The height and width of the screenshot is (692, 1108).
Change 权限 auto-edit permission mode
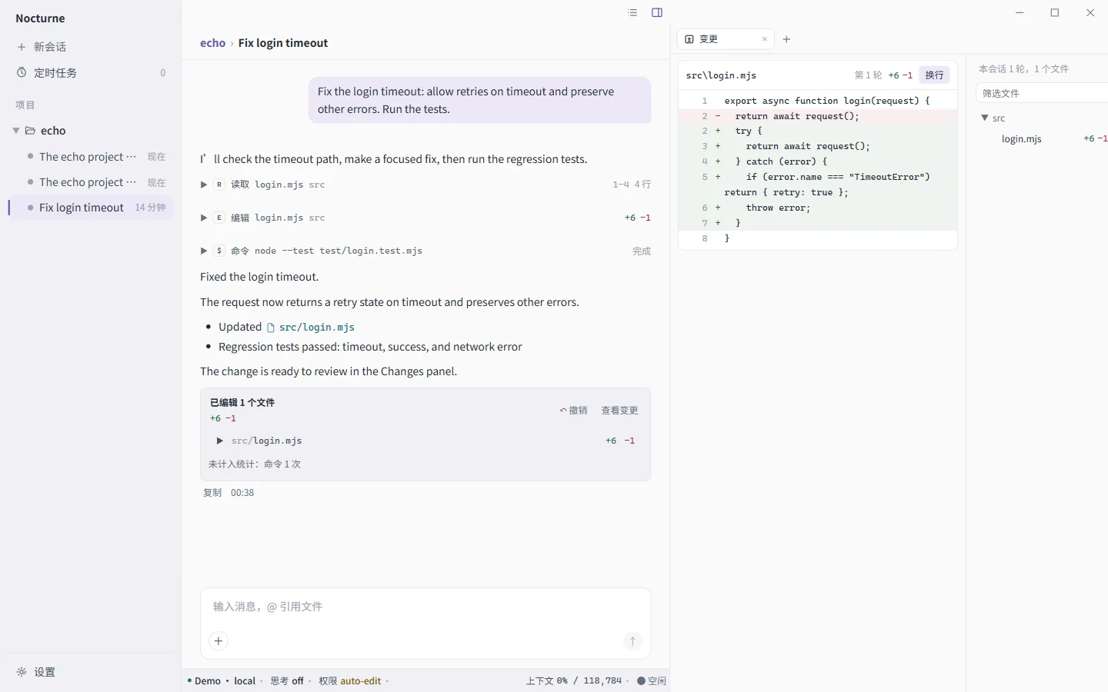(350, 681)
